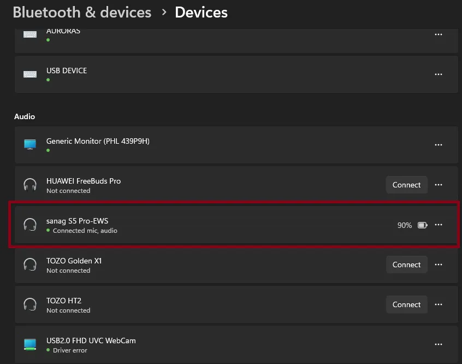Click 'Not connected' under HUAWEI FreeBuds Pro

coord(68,191)
